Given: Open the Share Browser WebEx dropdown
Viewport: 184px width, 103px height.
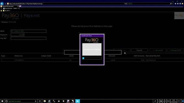Looking at the screenshot, I should pyautogui.click(x=18, y=8).
